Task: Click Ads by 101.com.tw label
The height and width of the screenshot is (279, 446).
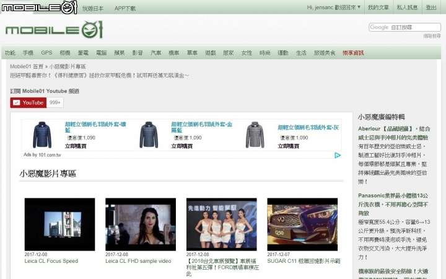Action: point(42,155)
